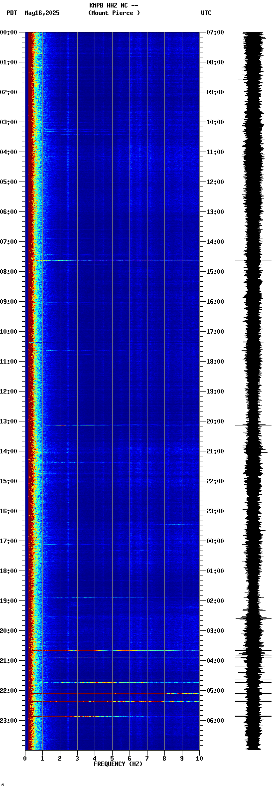The width and height of the screenshot is (275, 790).
Task: Click the station title 'KMPB HHZ NC --'
Action: (x=114, y=5)
